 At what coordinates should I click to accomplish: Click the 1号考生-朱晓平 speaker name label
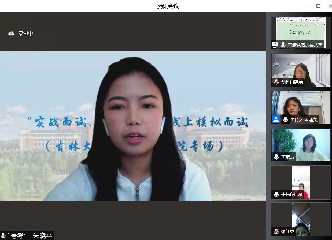coord(29,236)
